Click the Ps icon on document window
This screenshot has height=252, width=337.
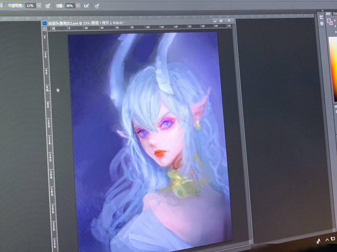click(44, 23)
